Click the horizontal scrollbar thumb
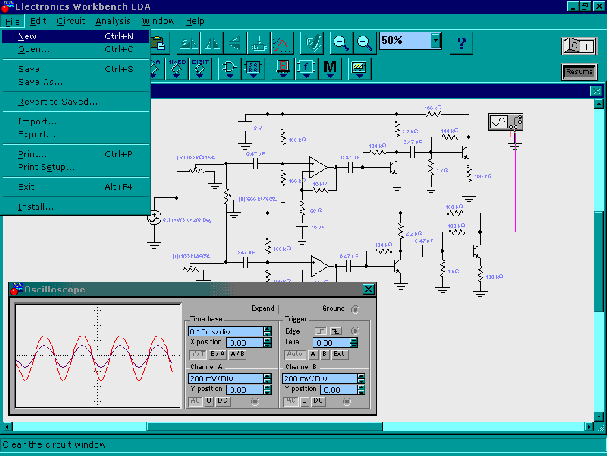The image size is (607, 456). click(x=264, y=427)
